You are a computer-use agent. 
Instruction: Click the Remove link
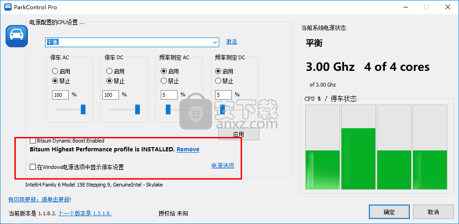coord(188,149)
